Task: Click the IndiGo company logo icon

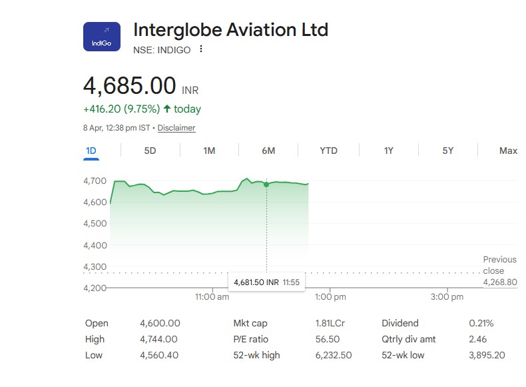Action: click(x=101, y=36)
